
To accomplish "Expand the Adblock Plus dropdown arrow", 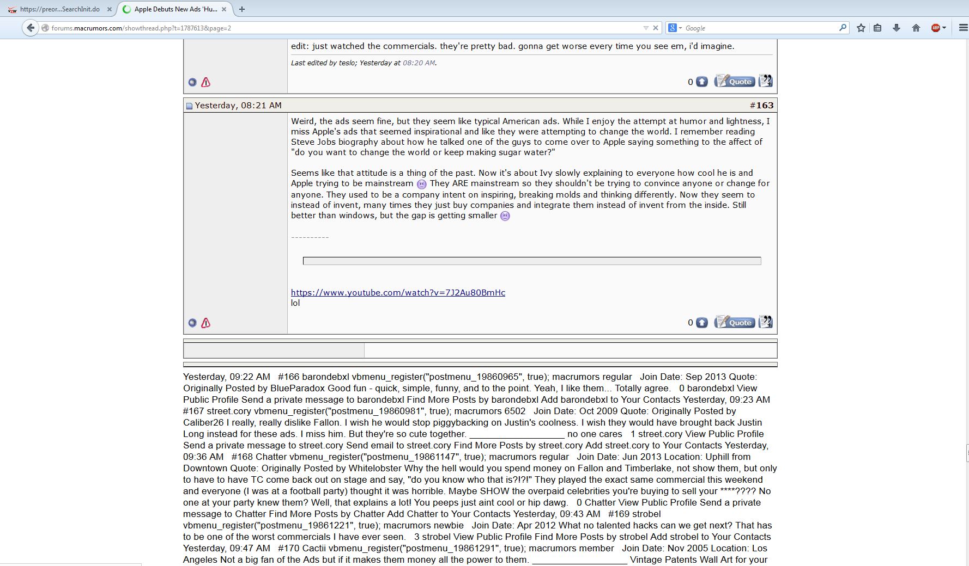I will point(944,28).
